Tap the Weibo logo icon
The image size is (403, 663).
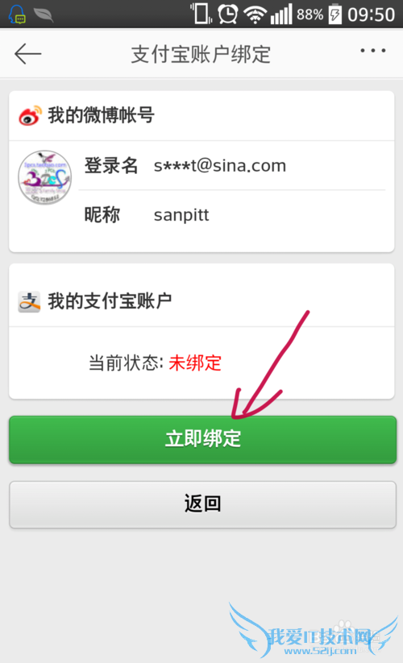(30, 115)
